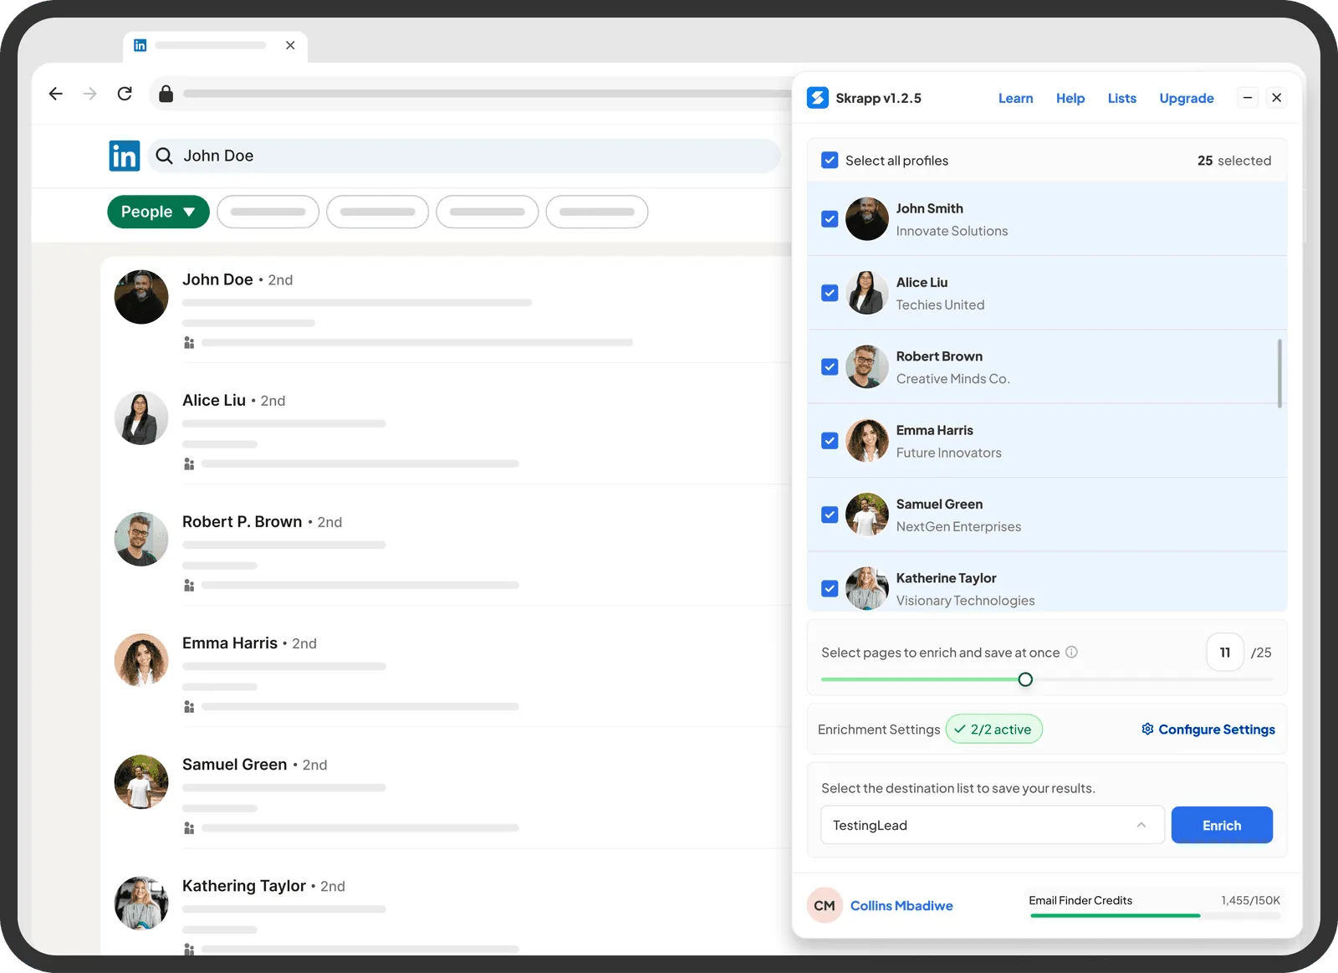
Task: Click the profiles list scrollbar
Action: pos(1279,373)
